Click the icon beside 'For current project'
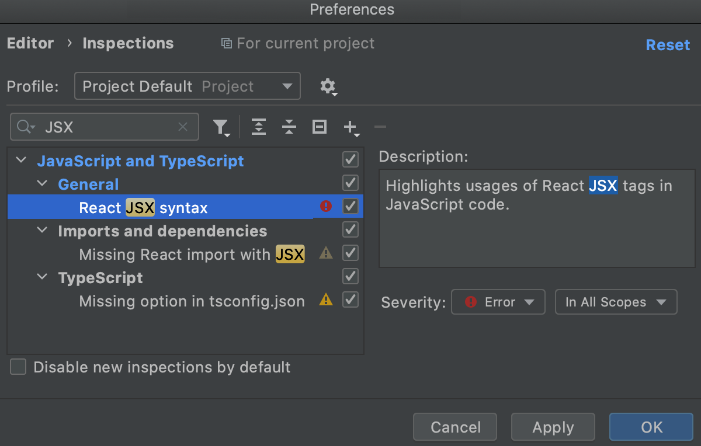Screen dimensions: 701x446 pos(226,43)
